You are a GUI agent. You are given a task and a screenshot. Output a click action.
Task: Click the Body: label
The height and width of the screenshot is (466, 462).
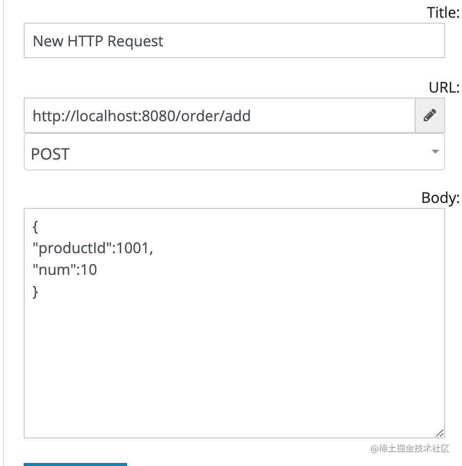click(x=440, y=198)
